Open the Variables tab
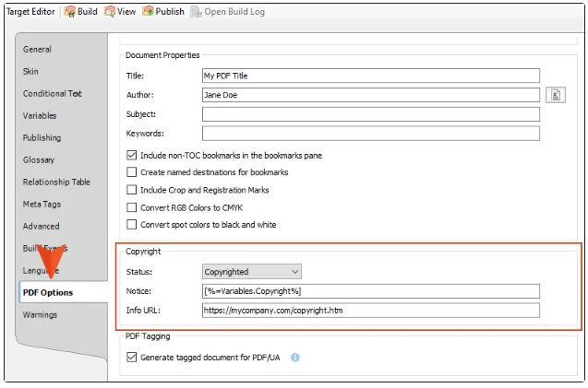Viewport: 588px width, 388px height. [40, 115]
